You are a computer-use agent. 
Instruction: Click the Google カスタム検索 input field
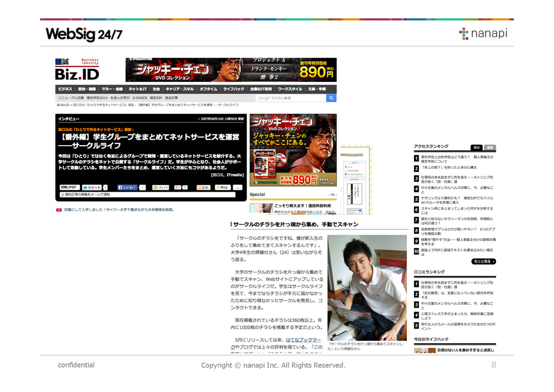[x=291, y=98]
